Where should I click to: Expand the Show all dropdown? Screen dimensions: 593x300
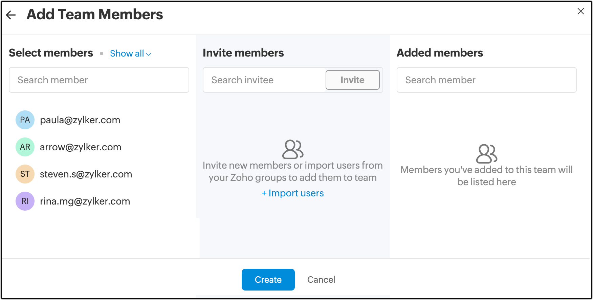click(131, 53)
